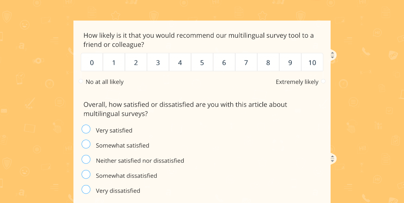Choose score 4 on the scale
The image size is (404, 203).
(x=180, y=62)
